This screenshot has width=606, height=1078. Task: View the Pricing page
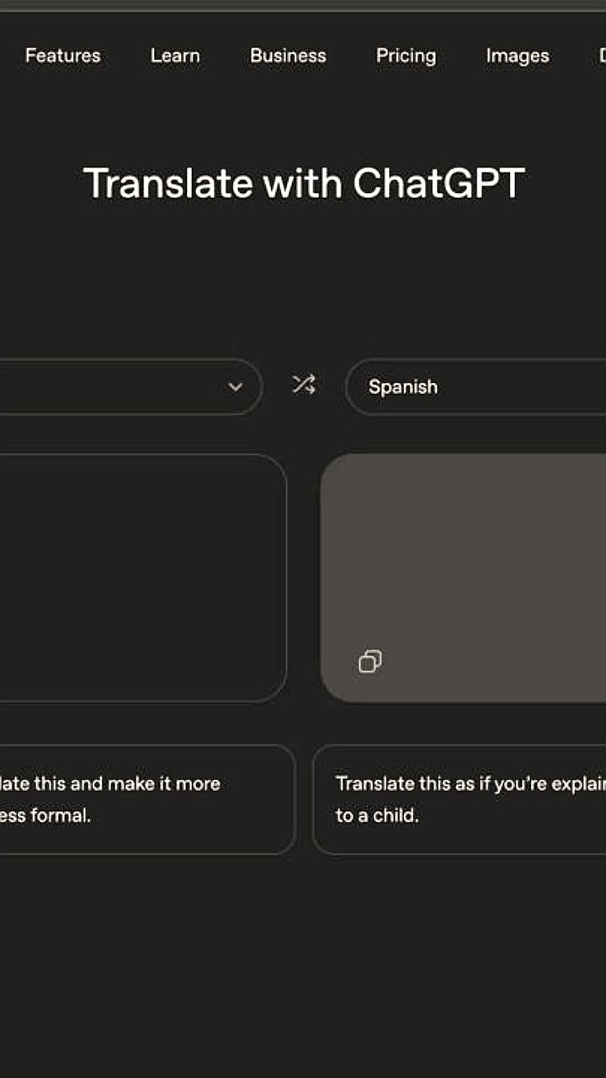[x=406, y=56]
